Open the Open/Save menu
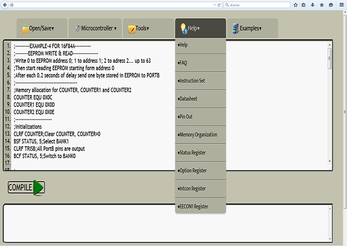 click(42, 28)
